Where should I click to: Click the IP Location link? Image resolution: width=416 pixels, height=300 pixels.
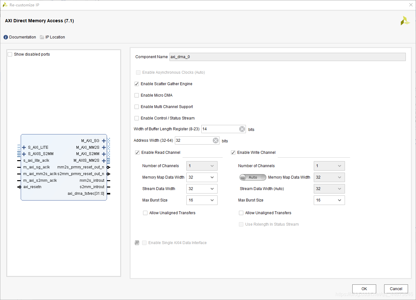click(55, 37)
